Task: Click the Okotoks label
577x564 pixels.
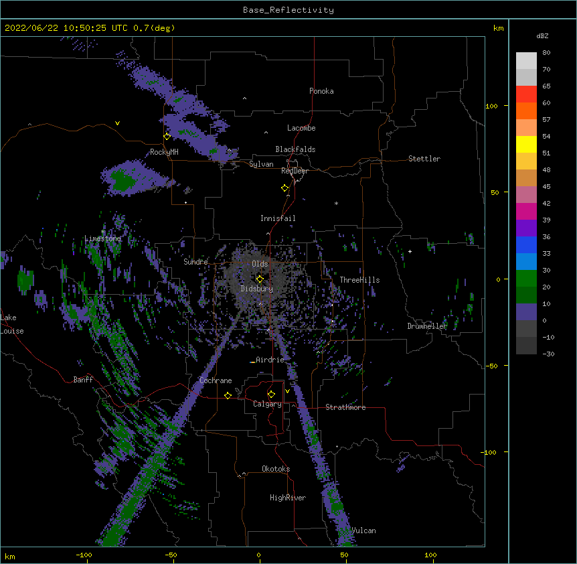Action: pyautogui.click(x=276, y=469)
